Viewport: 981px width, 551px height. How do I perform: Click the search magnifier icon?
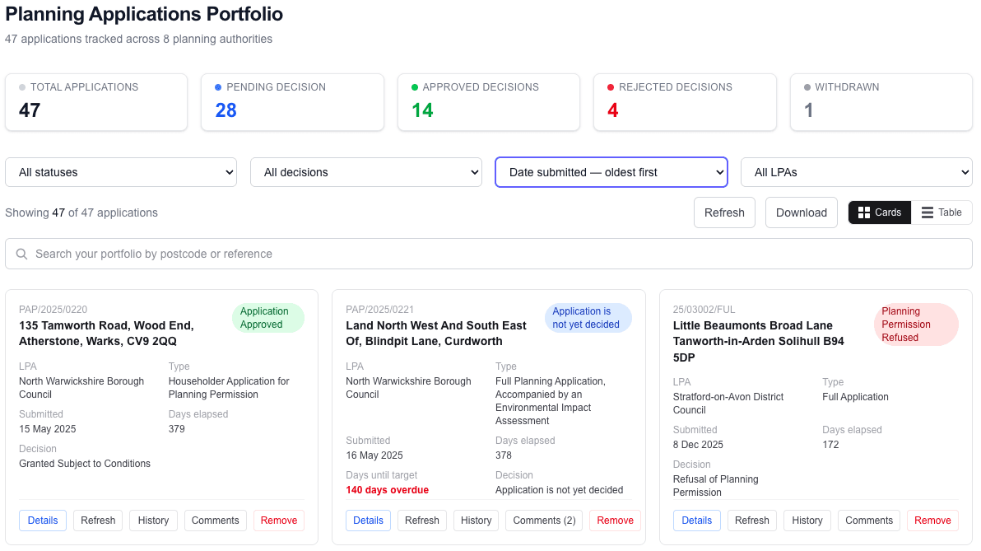[21, 254]
